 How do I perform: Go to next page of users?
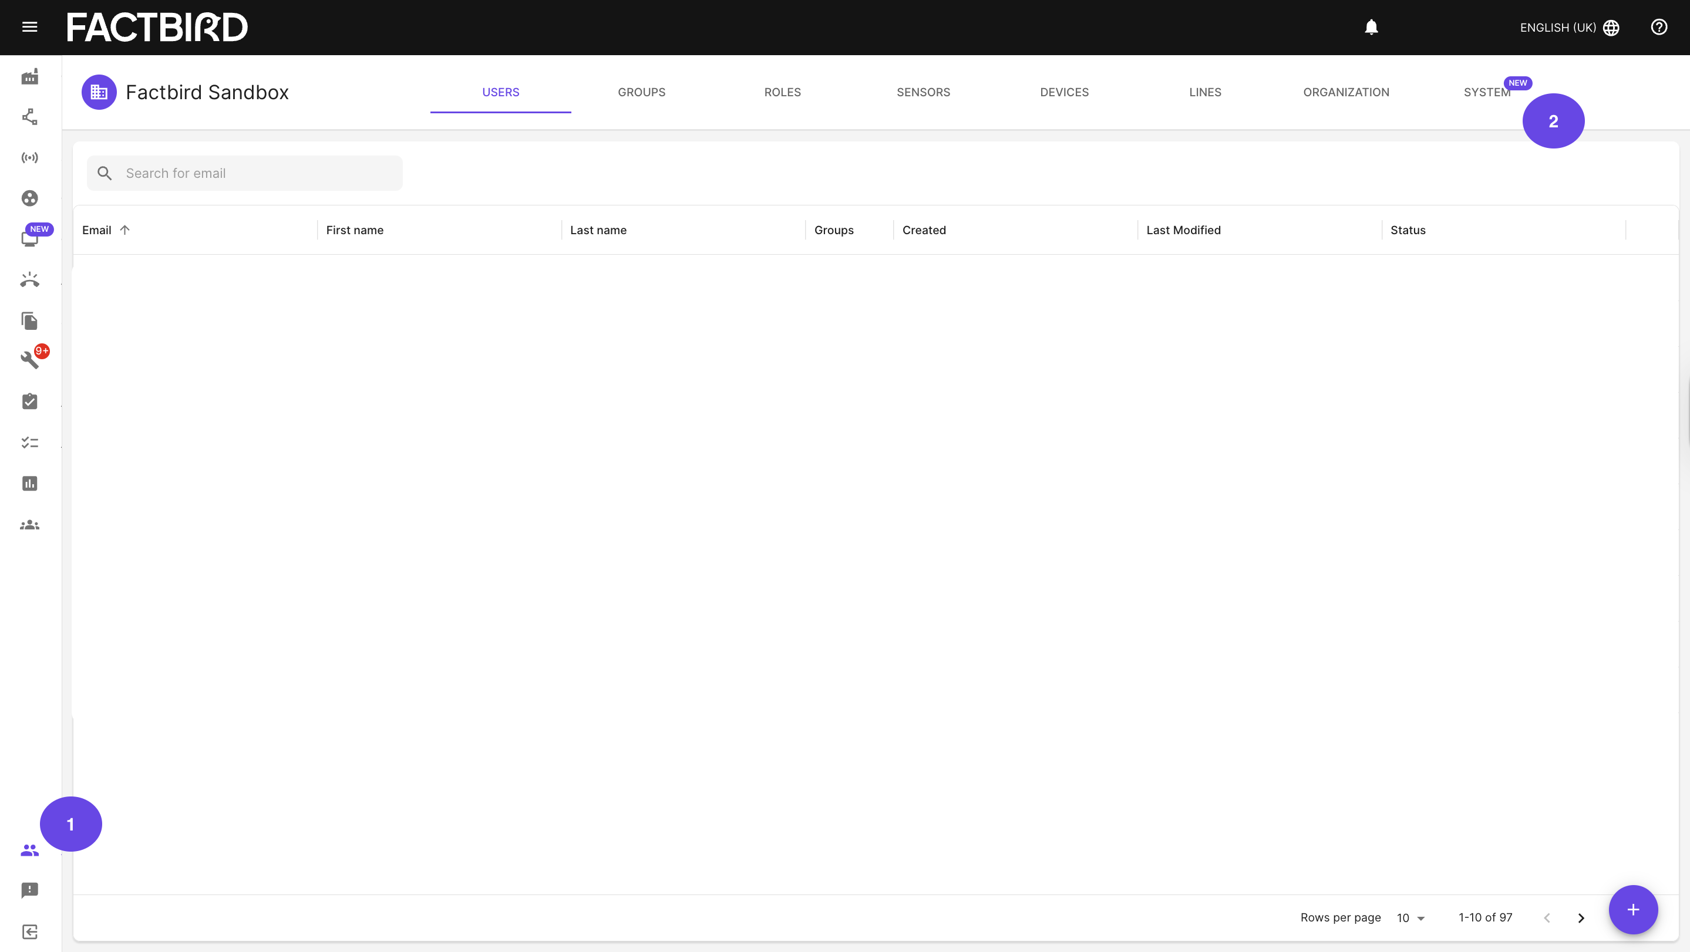tap(1581, 918)
